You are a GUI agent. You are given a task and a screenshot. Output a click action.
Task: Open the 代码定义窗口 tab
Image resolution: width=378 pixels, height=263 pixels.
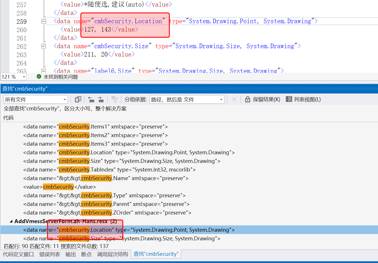click(x=18, y=254)
